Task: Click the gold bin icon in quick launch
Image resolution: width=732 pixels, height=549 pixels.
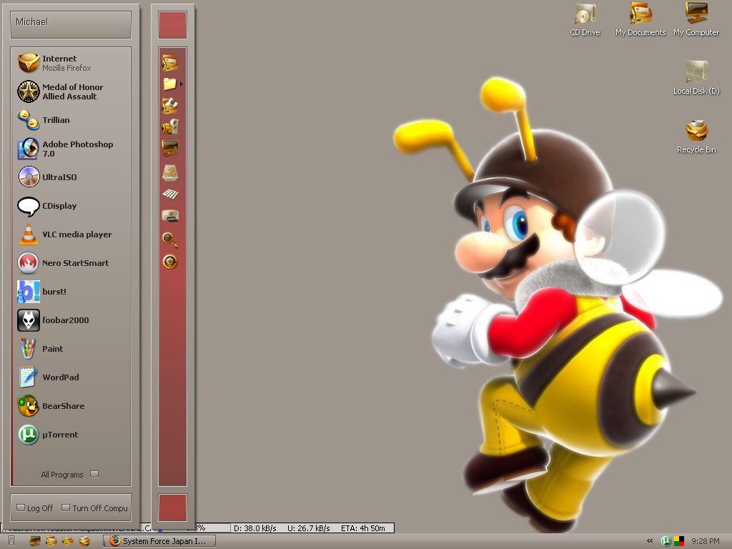Action: pos(84,541)
